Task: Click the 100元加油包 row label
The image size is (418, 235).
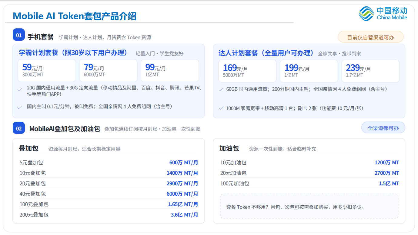Action: tap(235, 183)
